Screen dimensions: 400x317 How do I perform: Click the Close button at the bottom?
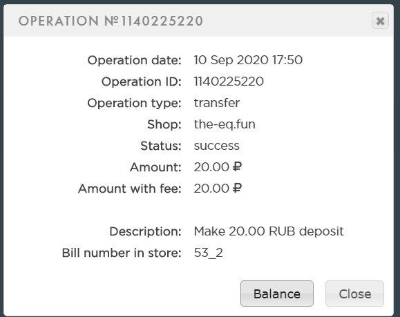354,294
